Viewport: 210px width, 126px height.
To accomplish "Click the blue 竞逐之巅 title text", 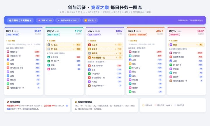I will point(100,8).
